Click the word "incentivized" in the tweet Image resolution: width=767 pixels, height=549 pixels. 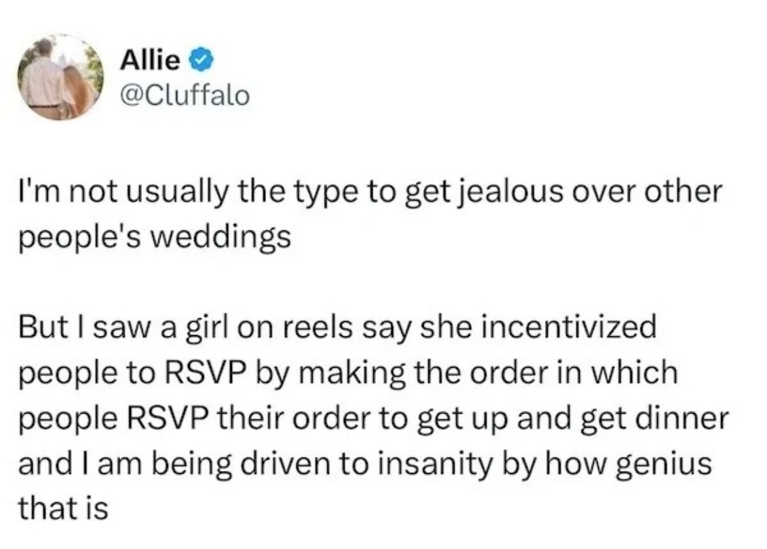[568, 326]
